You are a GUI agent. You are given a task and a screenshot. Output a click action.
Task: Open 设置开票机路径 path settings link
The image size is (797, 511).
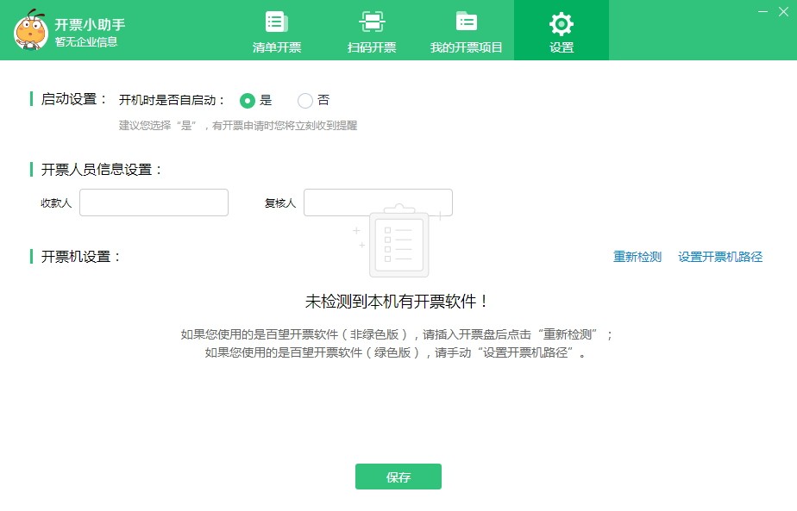tap(719, 257)
